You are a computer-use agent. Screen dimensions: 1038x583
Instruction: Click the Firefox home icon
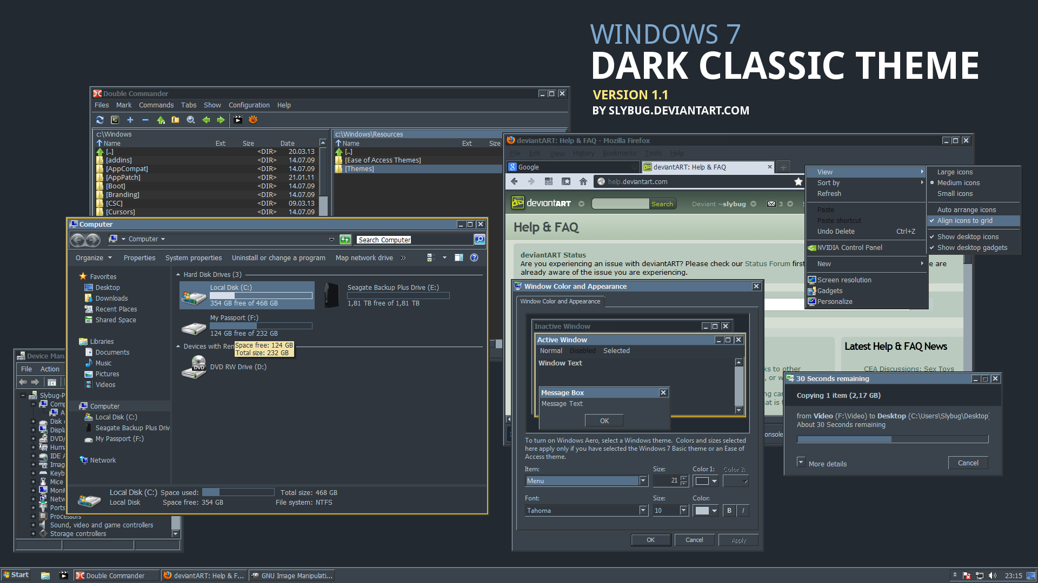point(583,181)
